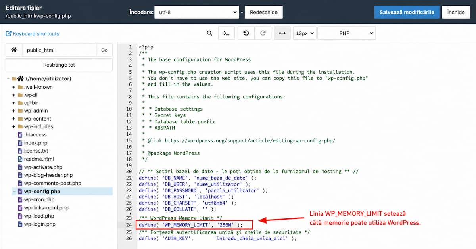Click the DB_HOST localhost line
The width and height of the screenshot is (476, 249).
pos(186,197)
